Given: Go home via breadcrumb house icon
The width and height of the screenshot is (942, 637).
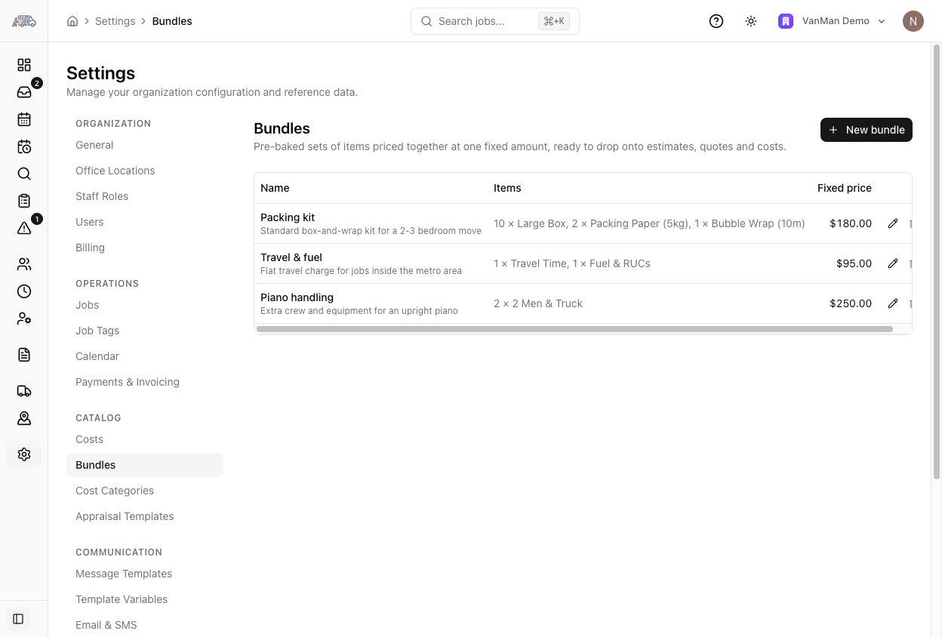Looking at the screenshot, I should coord(72,21).
